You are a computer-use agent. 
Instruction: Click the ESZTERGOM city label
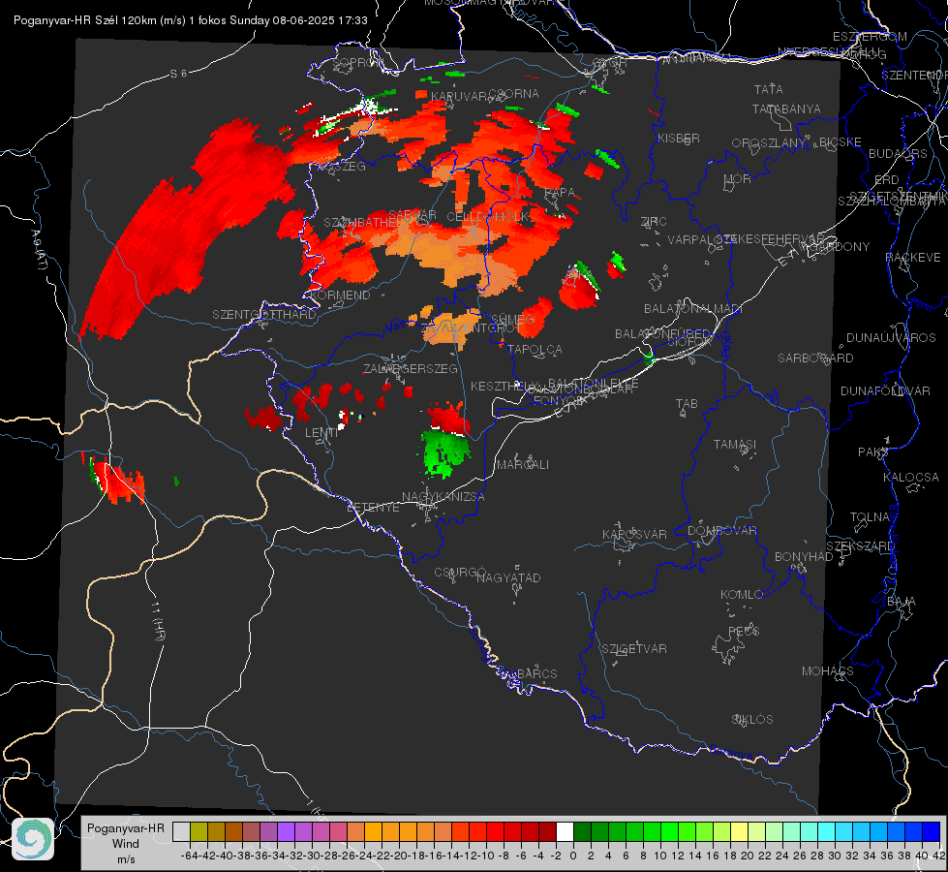tap(870, 37)
